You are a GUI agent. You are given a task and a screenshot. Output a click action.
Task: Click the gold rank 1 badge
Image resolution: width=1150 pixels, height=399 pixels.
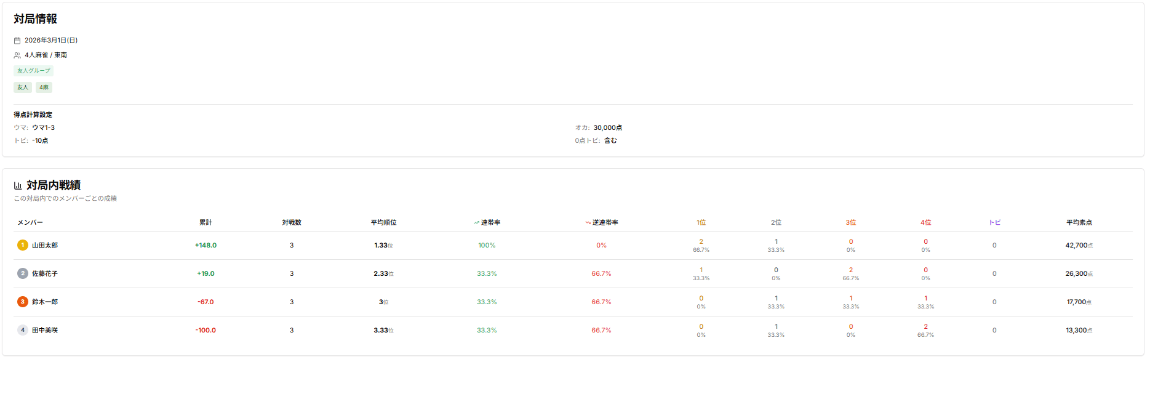click(x=23, y=245)
